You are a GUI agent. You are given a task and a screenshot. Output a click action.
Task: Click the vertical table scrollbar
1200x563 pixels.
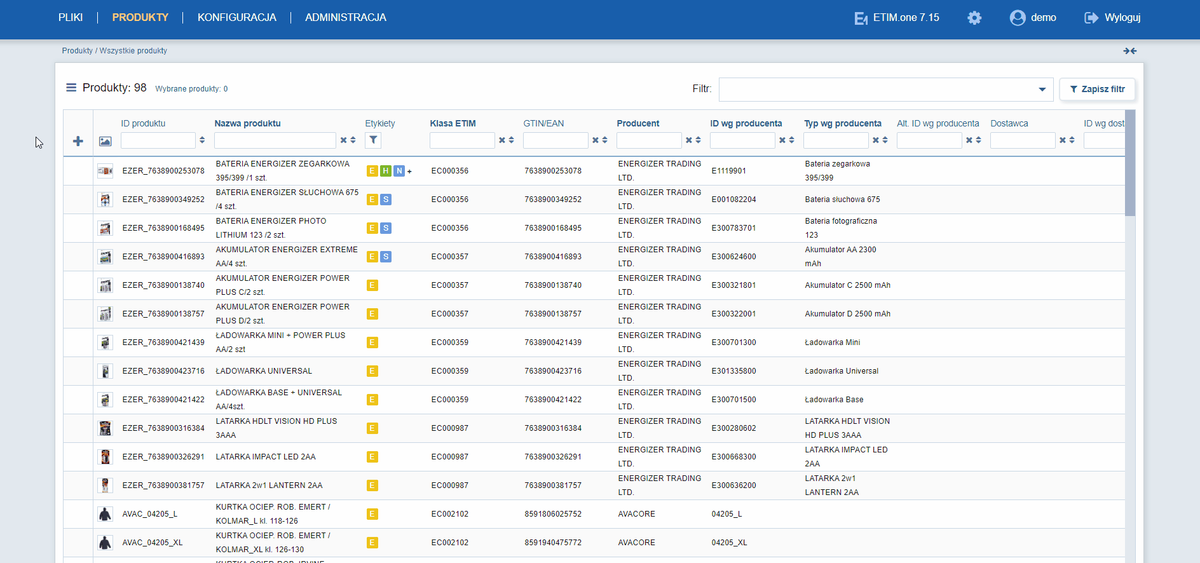click(1130, 163)
